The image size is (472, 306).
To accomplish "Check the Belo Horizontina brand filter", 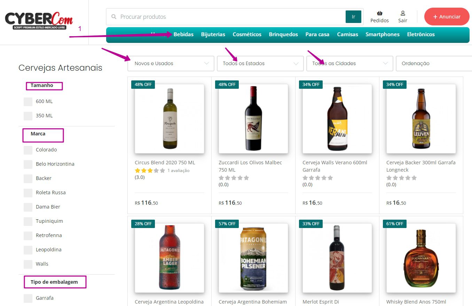I will coord(28,164).
